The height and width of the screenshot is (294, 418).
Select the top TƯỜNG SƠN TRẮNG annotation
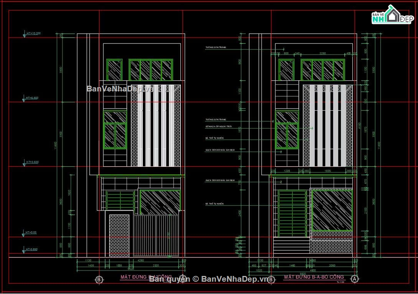click(x=216, y=48)
